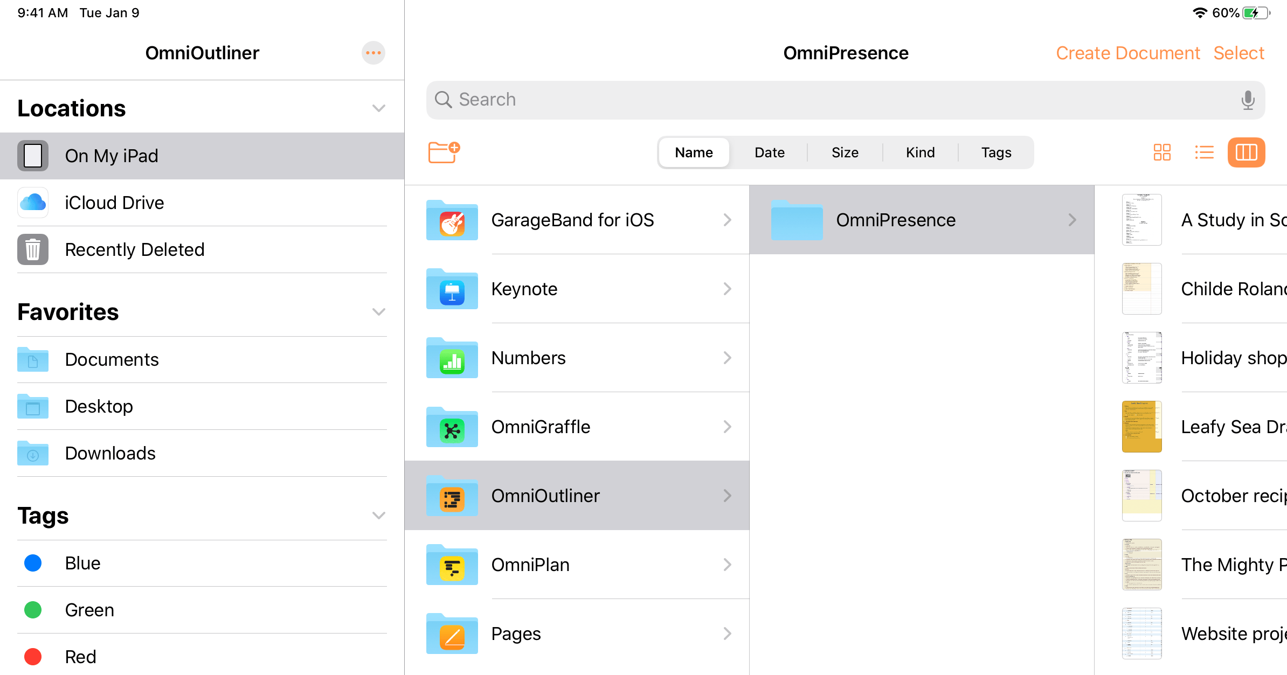Collapse the Favorites section
Screen dimensions: 1287x675
coord(379,312)
